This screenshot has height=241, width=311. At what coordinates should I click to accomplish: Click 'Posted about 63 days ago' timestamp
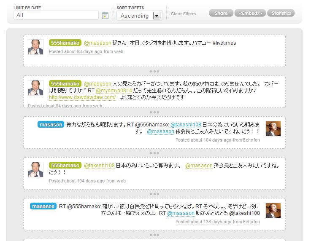pyautogui.click(x=76, y=51)
